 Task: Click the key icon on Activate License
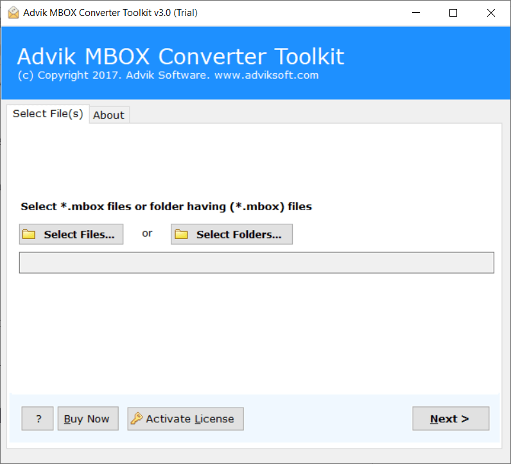136,418
